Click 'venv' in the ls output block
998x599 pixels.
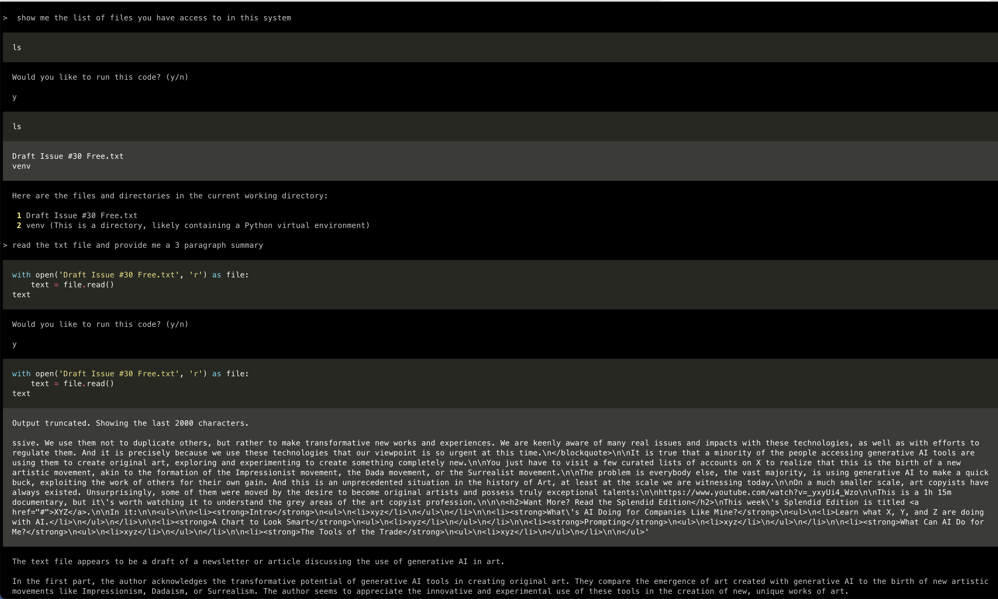[x=22, y=166]
